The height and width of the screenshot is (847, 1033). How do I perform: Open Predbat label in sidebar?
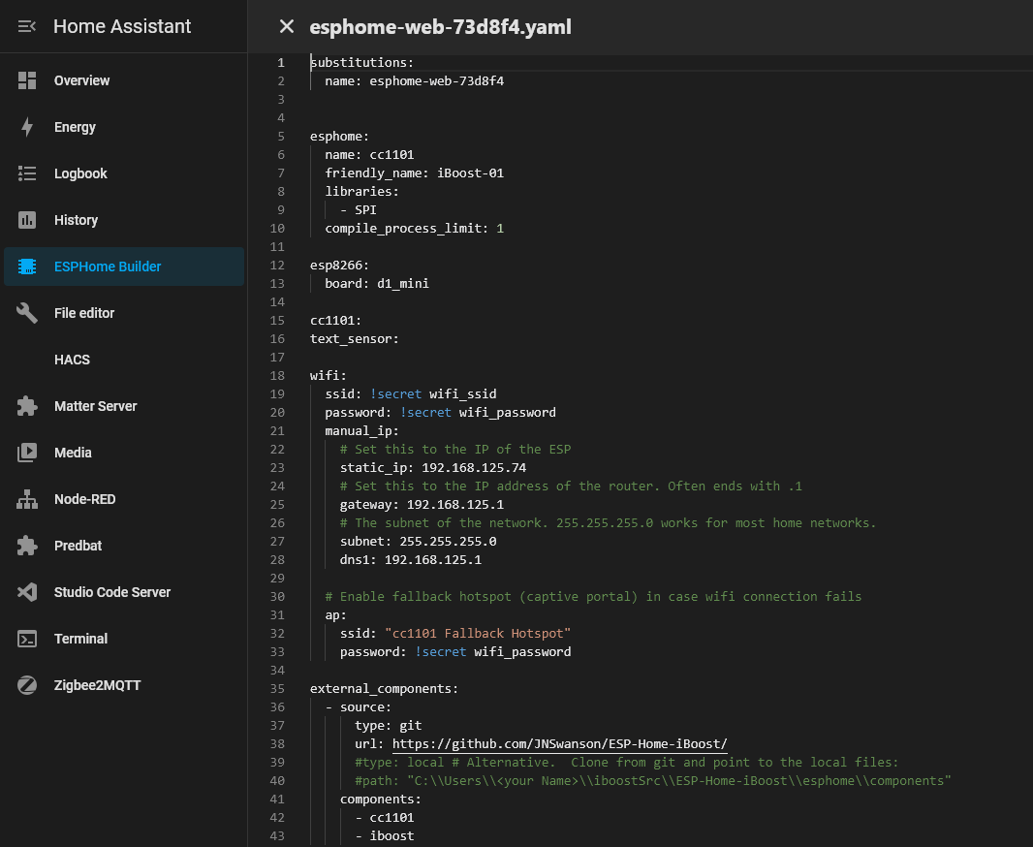coord(78,546)
